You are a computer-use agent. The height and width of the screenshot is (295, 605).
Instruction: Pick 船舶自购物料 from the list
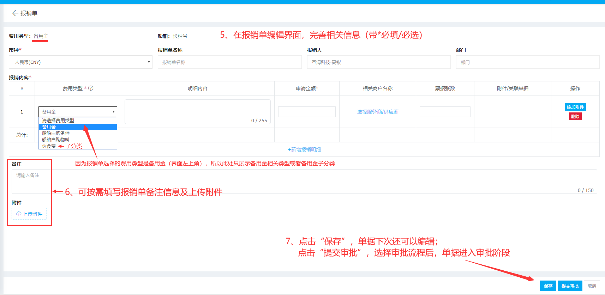pos(78,140)
